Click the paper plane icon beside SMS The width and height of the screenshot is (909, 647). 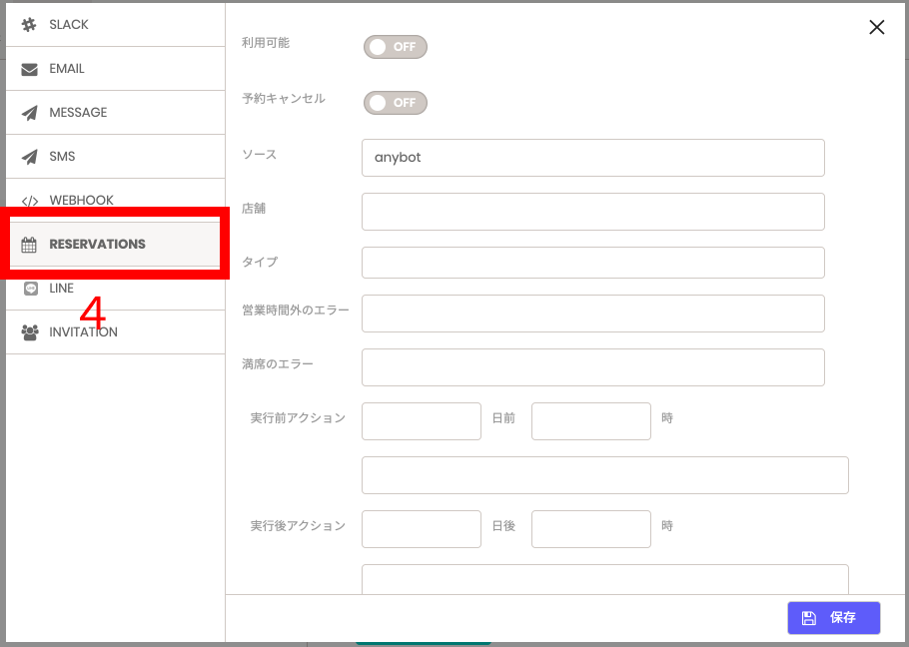pyautogui.click(x=29, y=157)
